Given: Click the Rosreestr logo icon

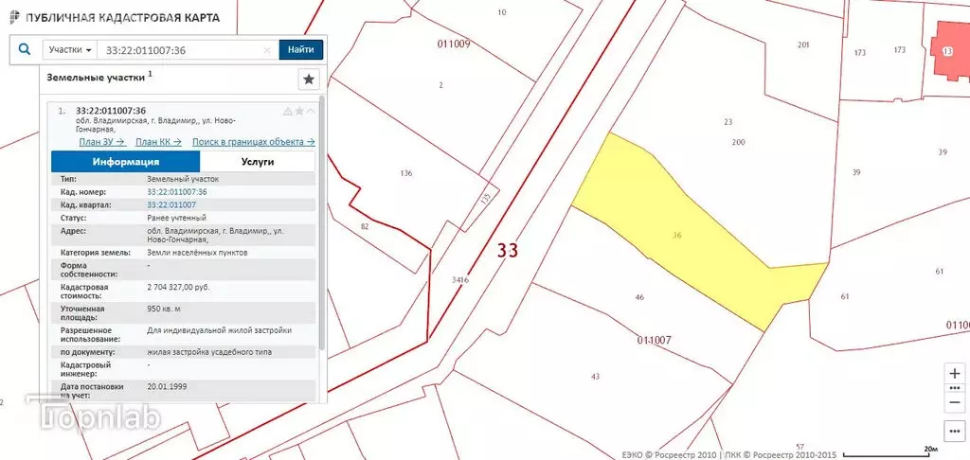Looking at the screenshot, I should coord(13,17).
